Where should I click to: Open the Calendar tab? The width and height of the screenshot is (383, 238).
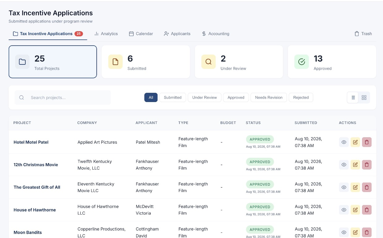(141, 34)
